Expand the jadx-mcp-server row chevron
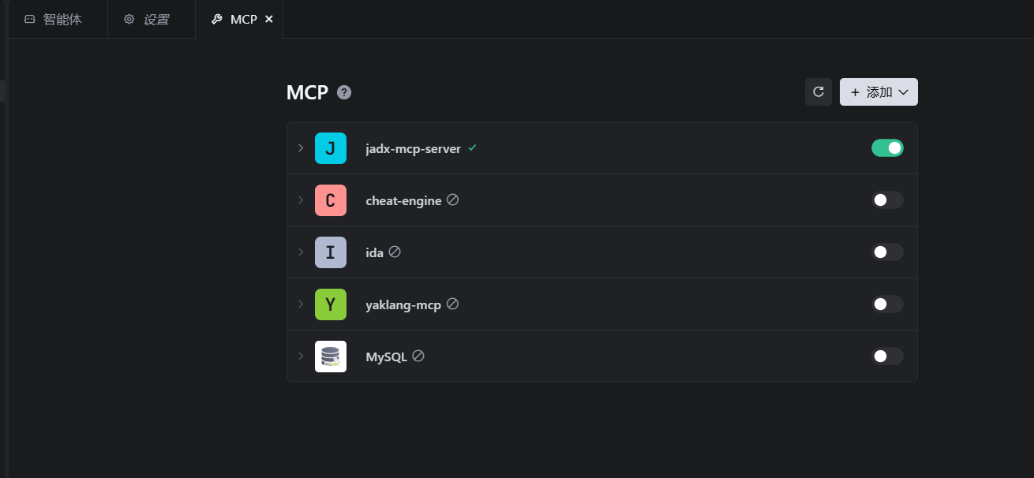The height and width of the screenshot is (478, 1034). [x=301, y=148]
